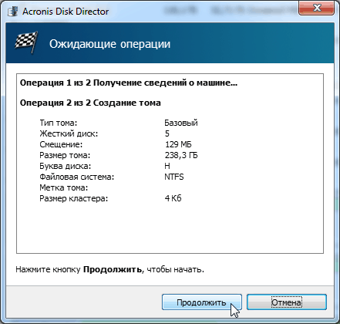Click the value 'Базовый'
The height and width of the screenshot is (324, 340).
click(181, 123)
